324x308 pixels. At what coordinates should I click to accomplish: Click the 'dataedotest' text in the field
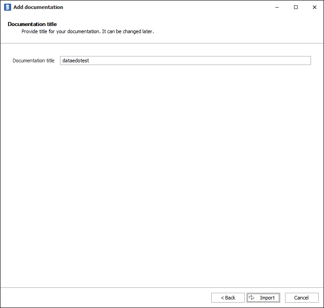76,61
